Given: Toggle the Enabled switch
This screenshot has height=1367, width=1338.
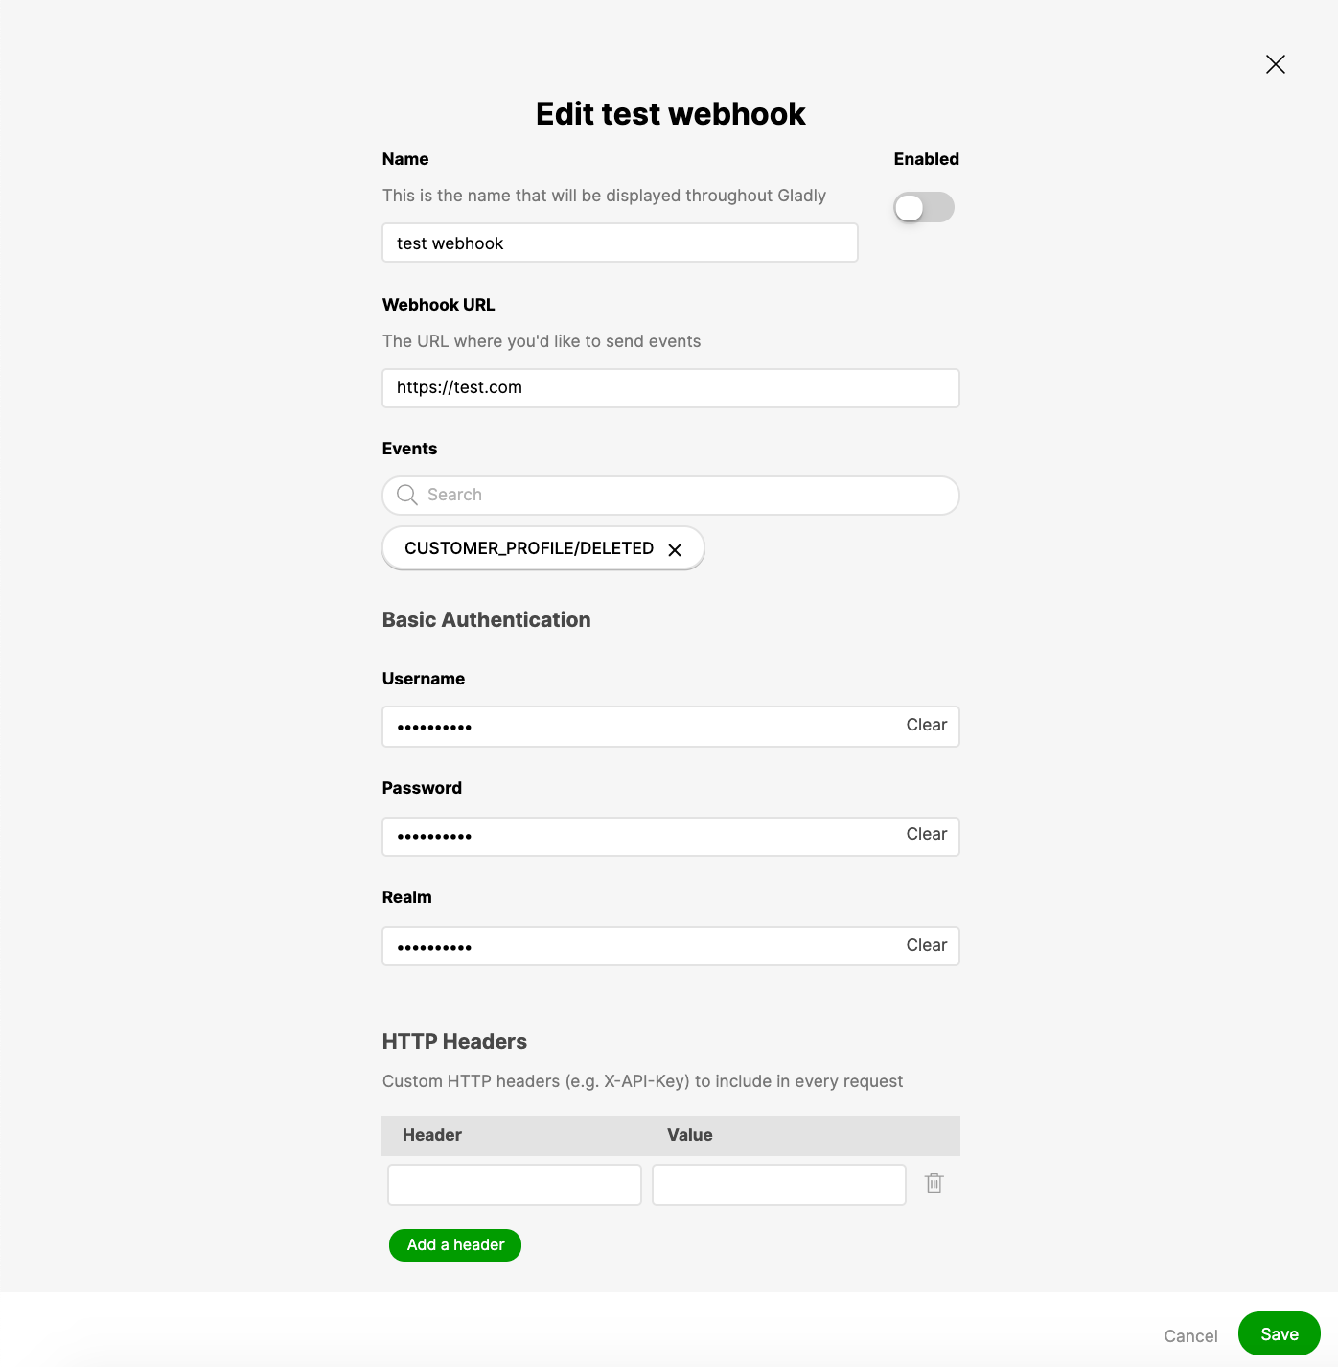Looking at the screenshot, I should pyautogui.click(x=924, y=207).
